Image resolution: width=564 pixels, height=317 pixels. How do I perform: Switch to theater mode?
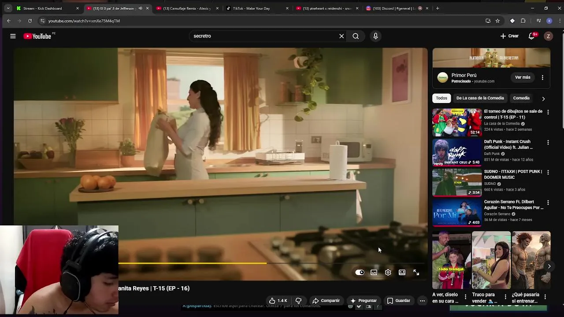tap(402, 273)
